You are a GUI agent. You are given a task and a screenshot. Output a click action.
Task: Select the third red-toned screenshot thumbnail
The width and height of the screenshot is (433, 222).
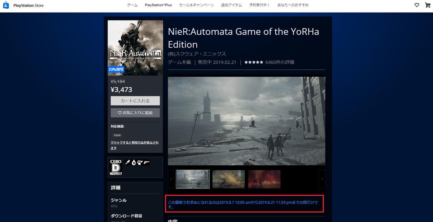tap(264, 179)
